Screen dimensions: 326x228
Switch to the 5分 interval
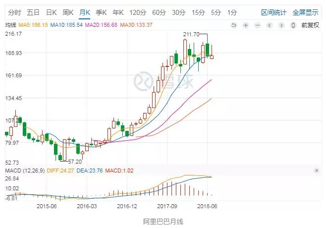pyautogui.click(x=216, y=13)
